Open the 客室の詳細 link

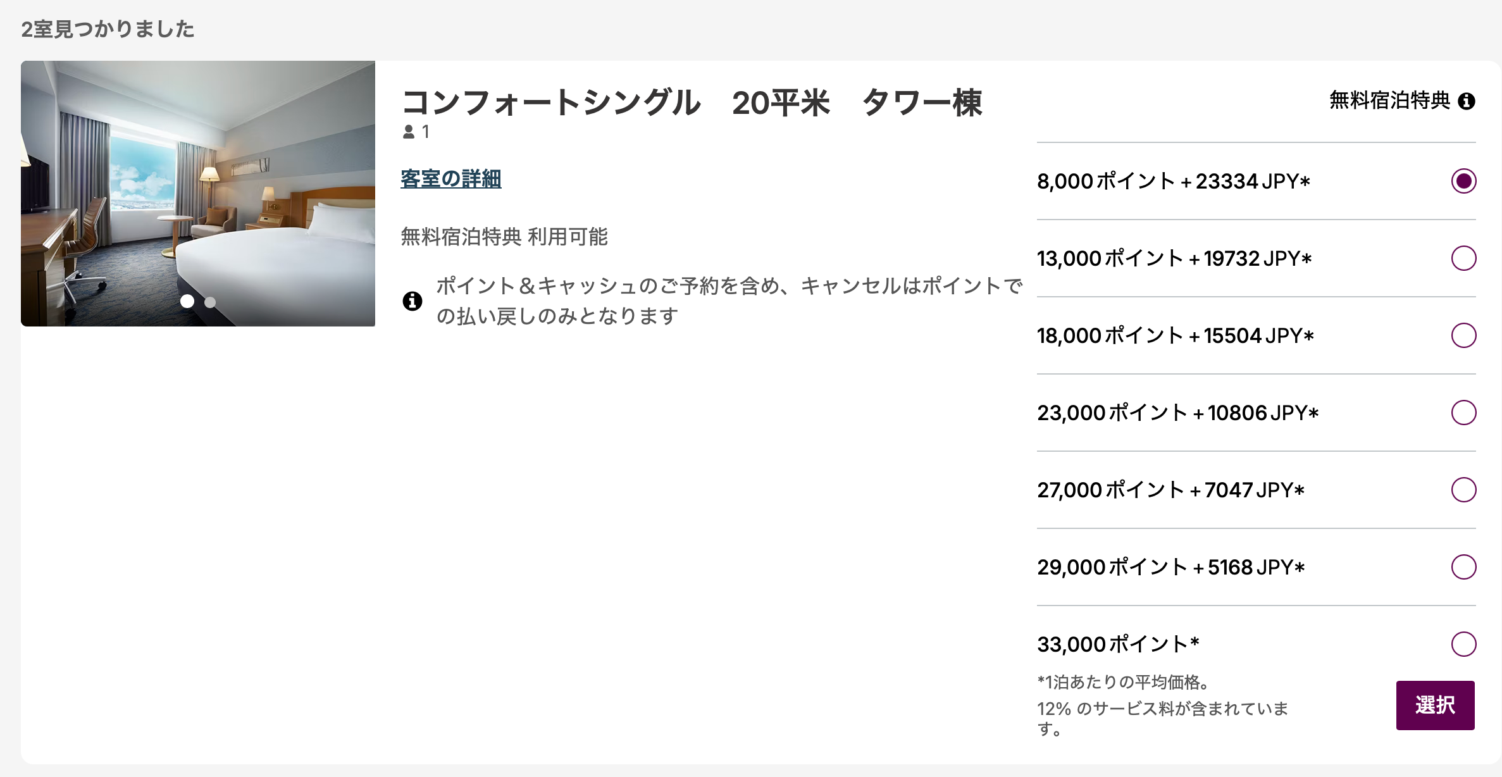click(450, 179)
